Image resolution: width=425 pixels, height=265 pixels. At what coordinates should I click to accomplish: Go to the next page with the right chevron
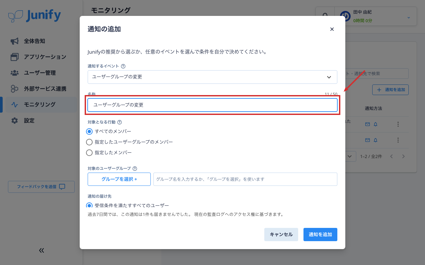pyautogui.click(x=403, y=156)
